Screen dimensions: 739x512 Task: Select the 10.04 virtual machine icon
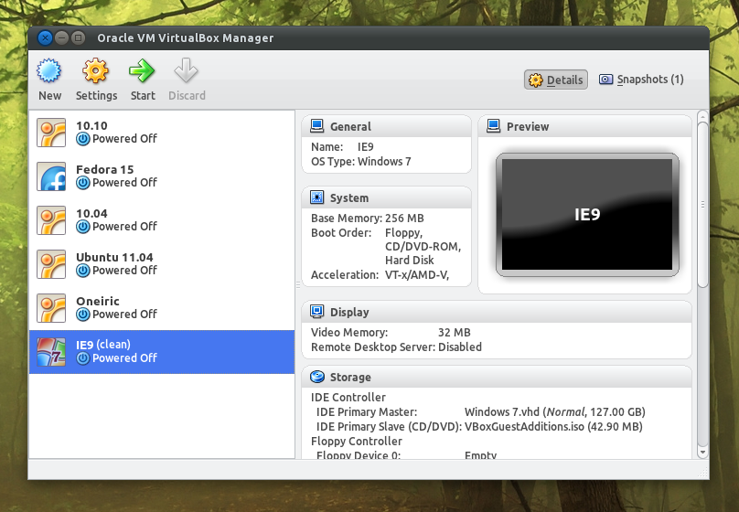[51, 220]
